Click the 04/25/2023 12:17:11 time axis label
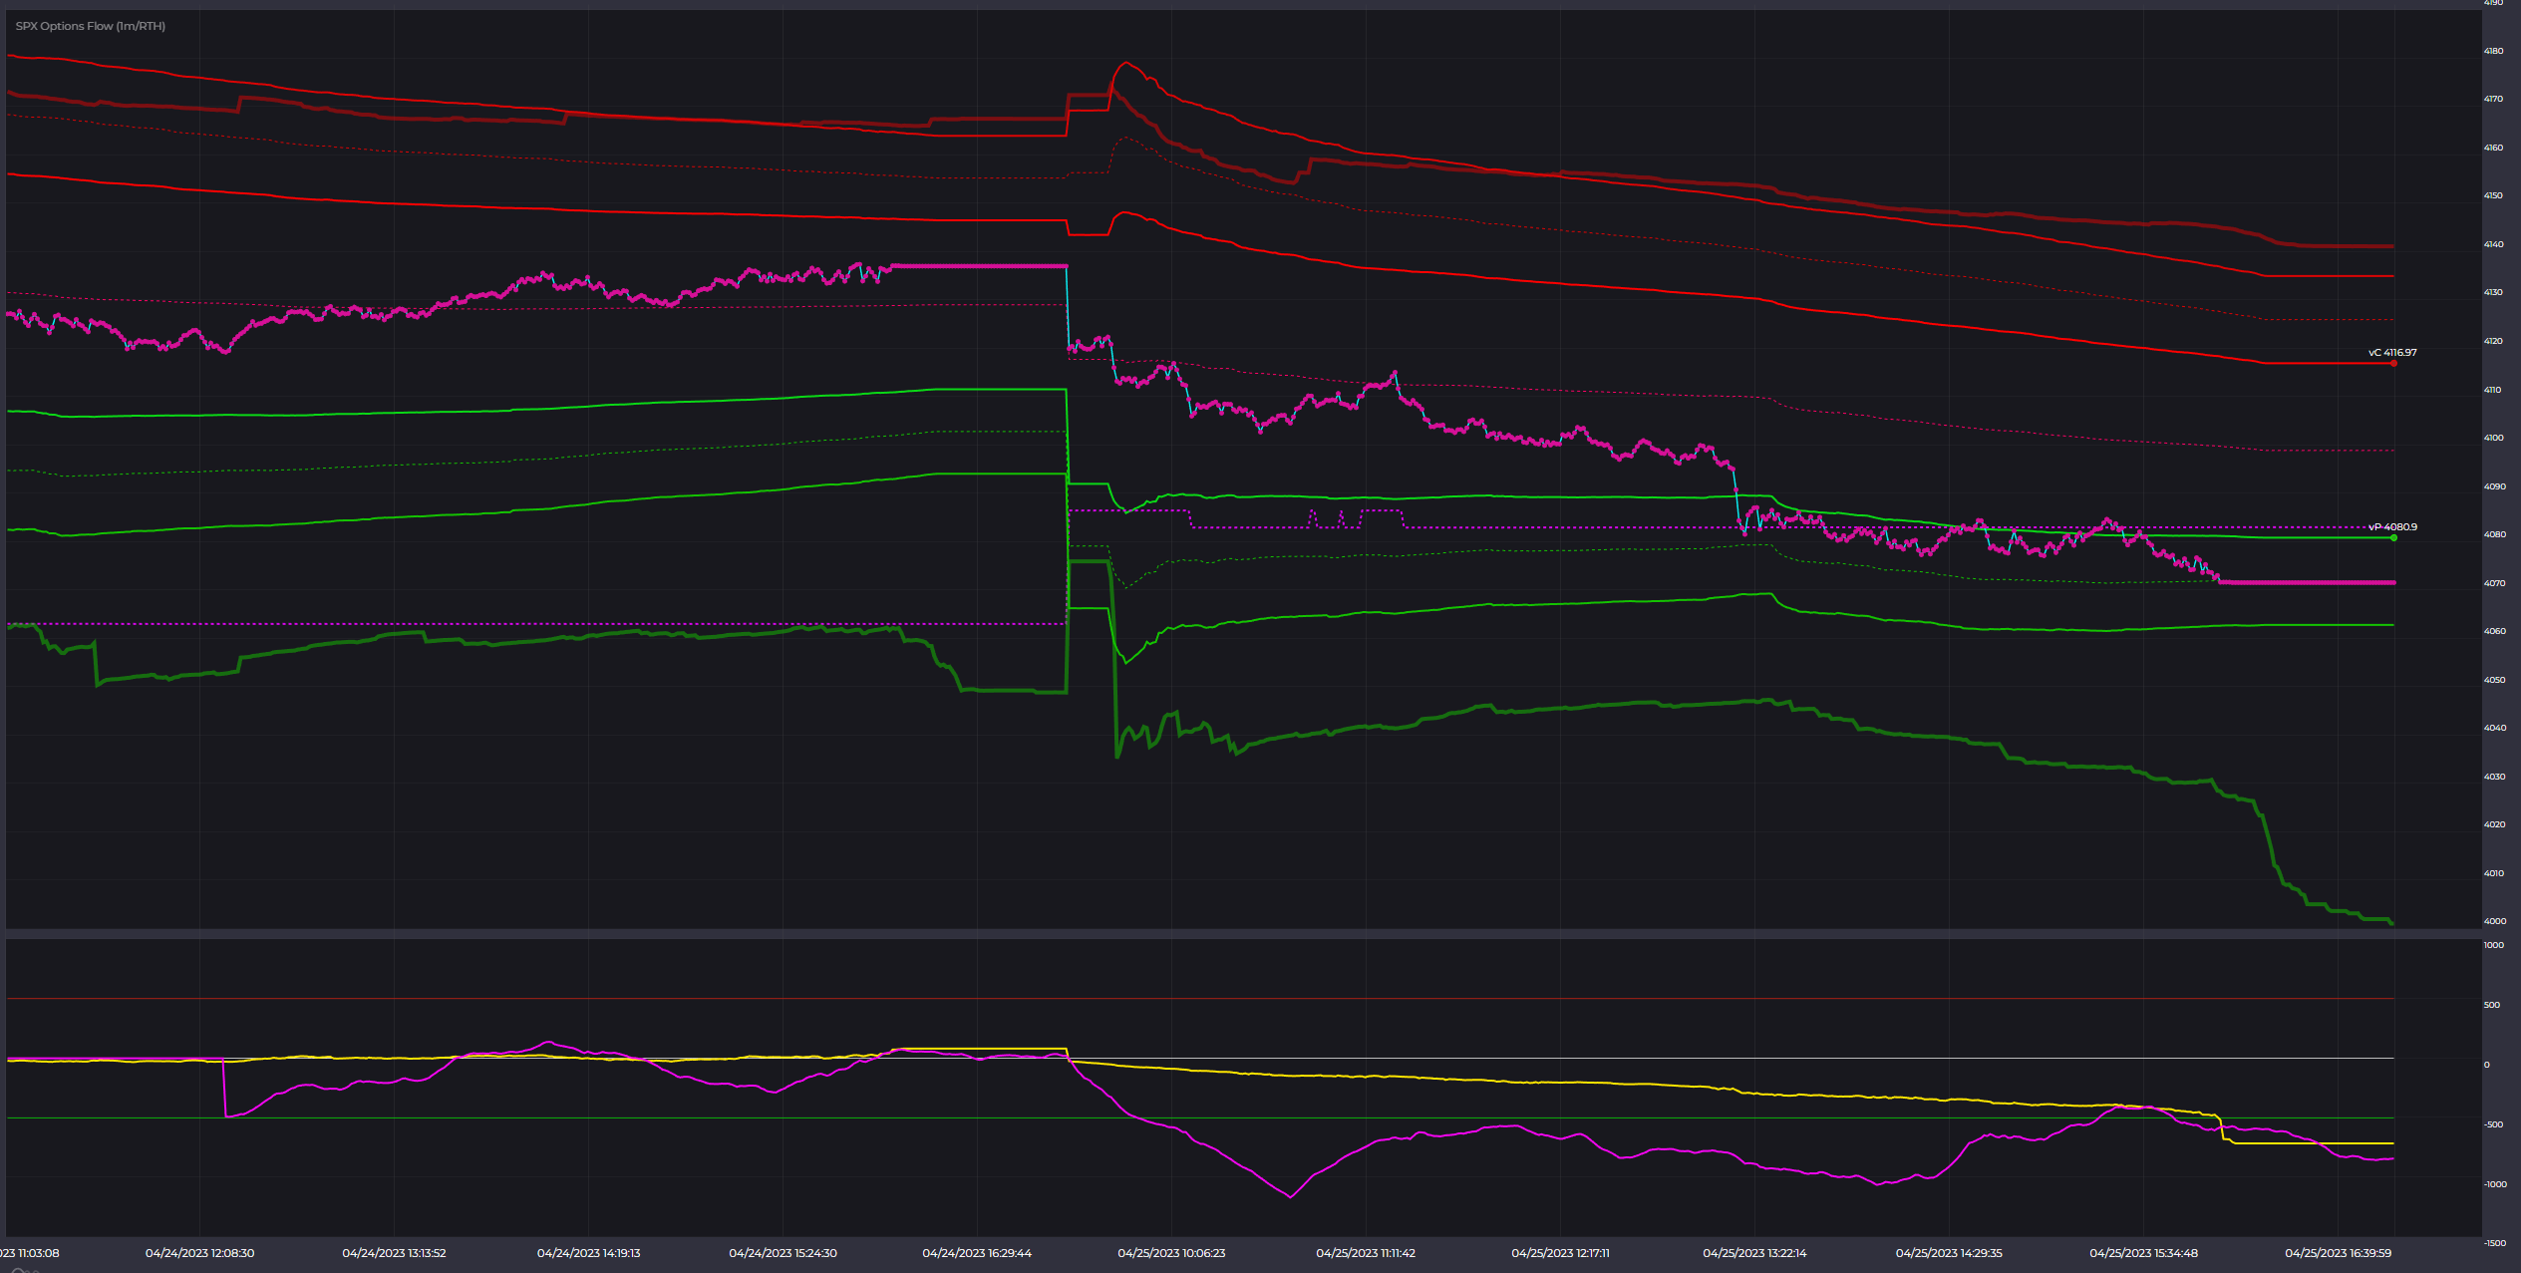This screenshot has height=1273, width=2521. tap(1560, 1253)
